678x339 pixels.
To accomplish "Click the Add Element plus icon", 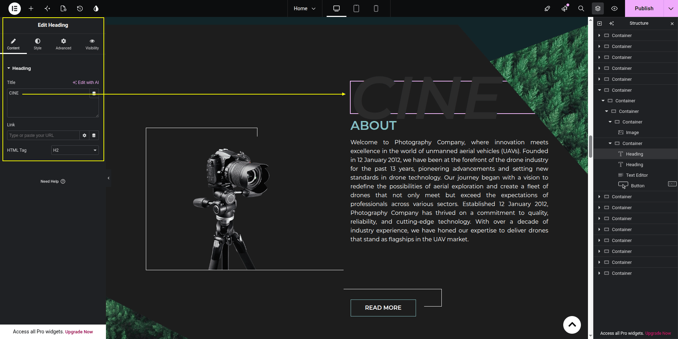I will coord(31,8).
